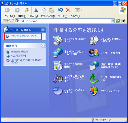Open the ユーザー アカウント category
The height and width of the screenshot is (123, 128).
[111, 53]
